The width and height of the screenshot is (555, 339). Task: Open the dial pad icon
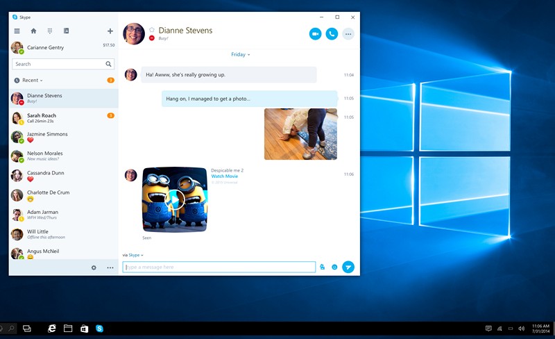point(50,31)
